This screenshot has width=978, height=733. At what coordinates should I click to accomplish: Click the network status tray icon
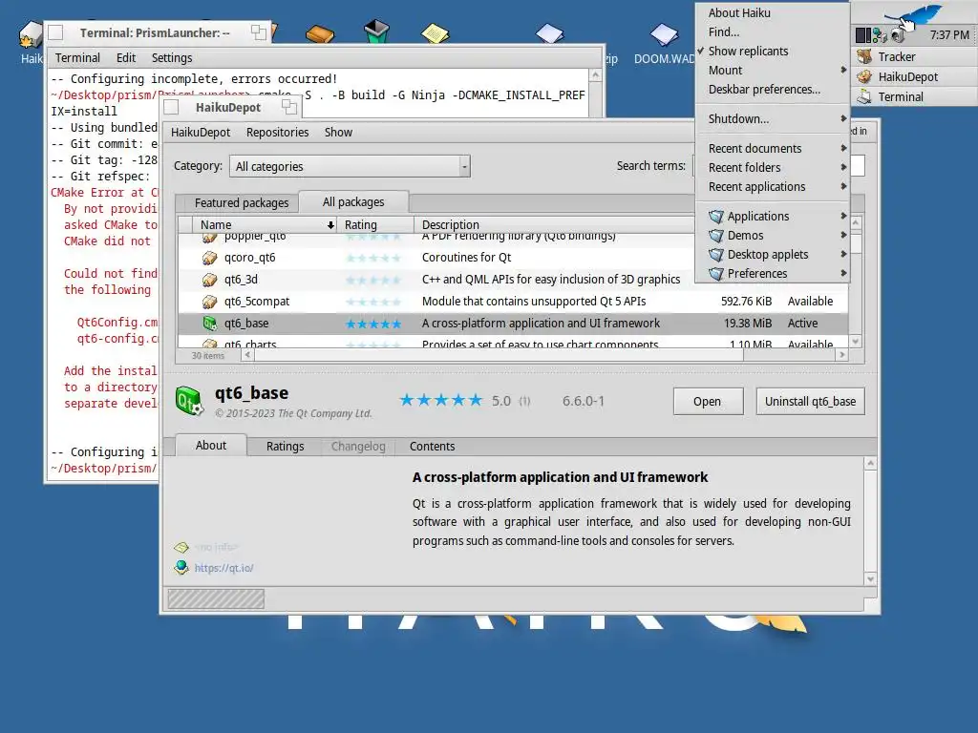[880, 35]
